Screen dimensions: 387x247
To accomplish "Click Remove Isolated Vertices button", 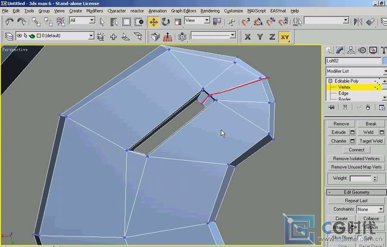I will (357, 159).
